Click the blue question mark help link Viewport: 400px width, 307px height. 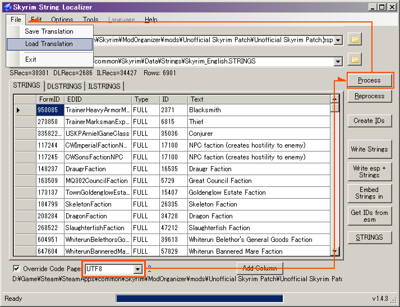coord(149,268)
